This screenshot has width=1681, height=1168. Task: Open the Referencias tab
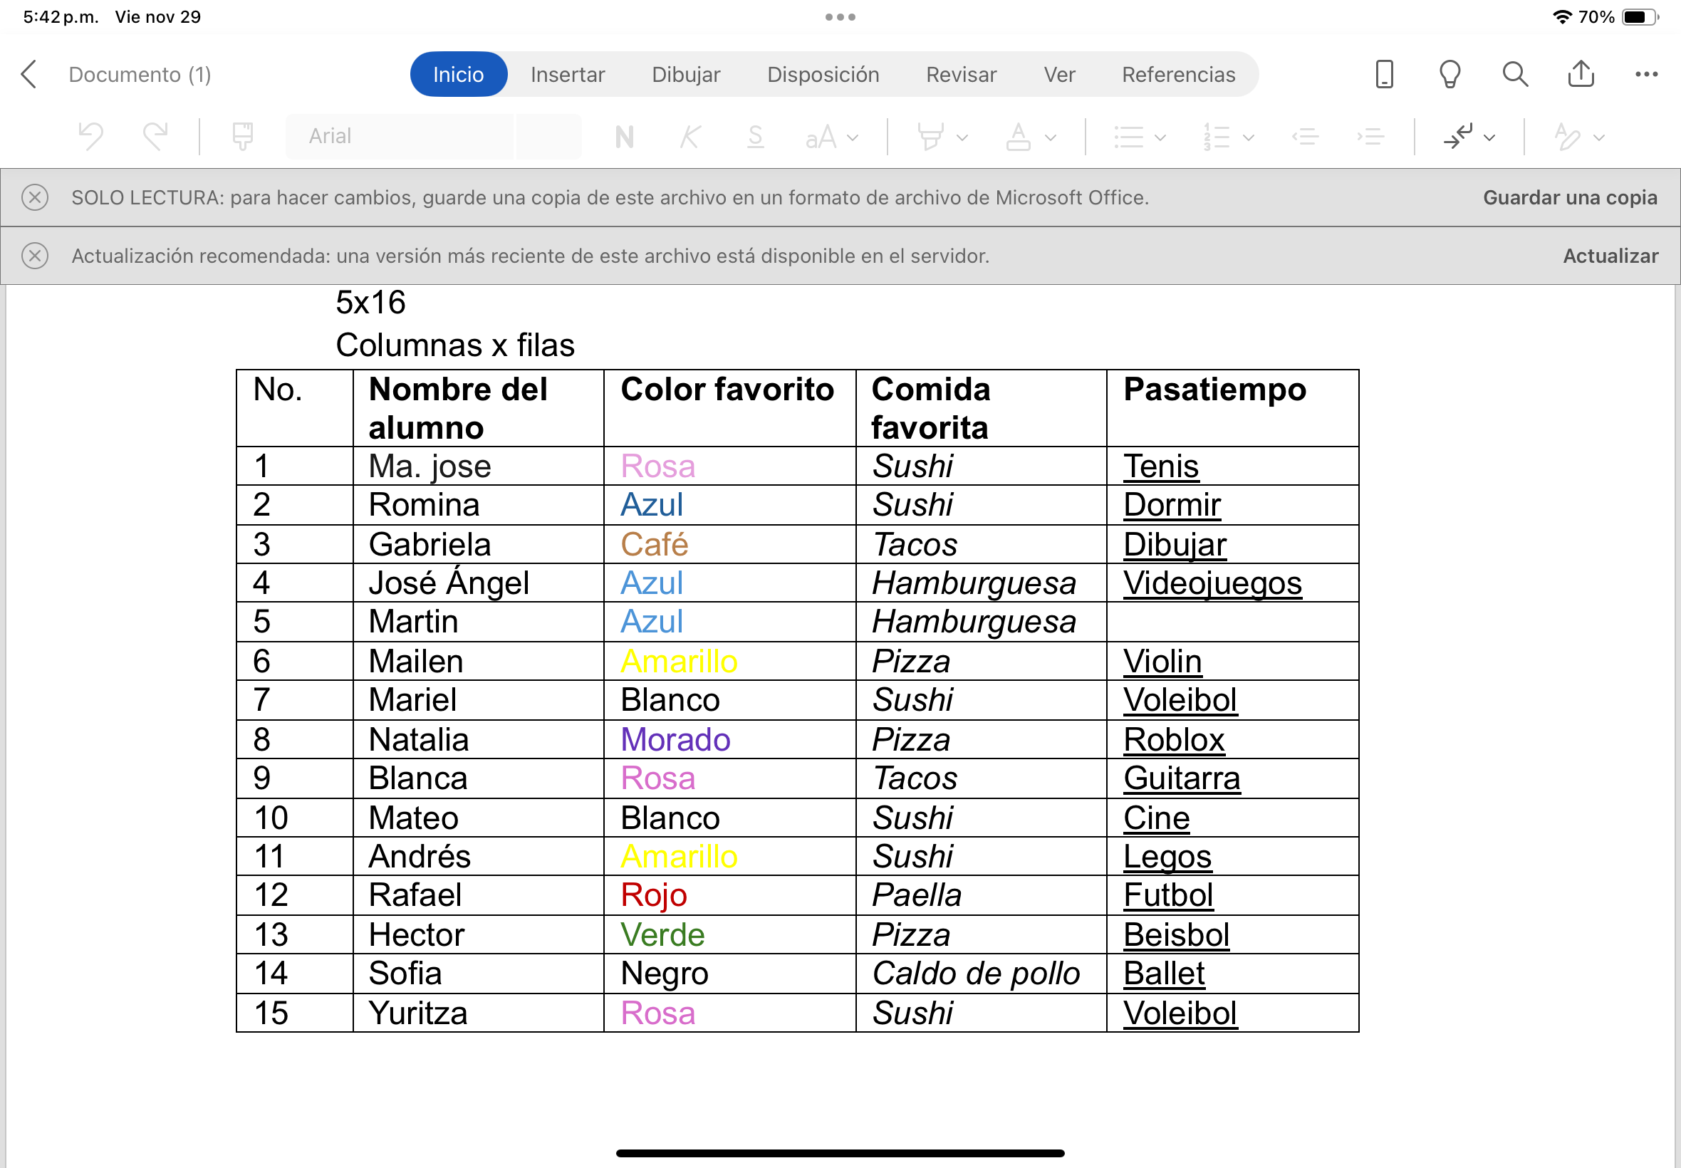tap(1177, 75)
